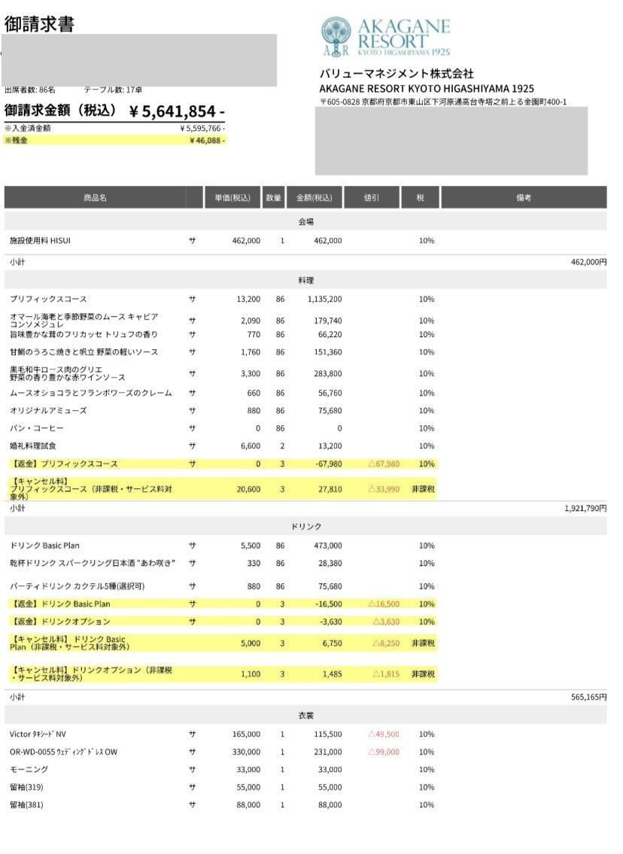The image size is (623, 854).
Task: Click the 料理 section heading
Action: 306,281
